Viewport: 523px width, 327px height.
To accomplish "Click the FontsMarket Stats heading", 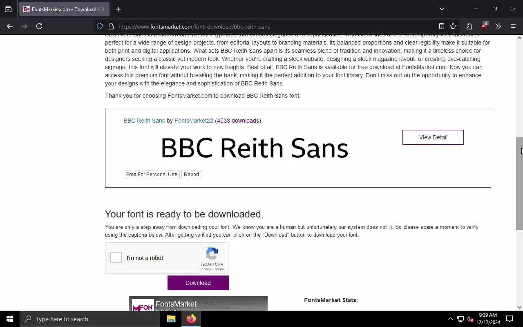I will pos(331,300).
